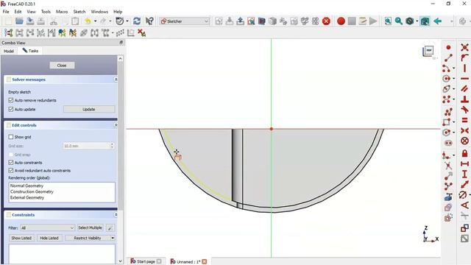
Task: Click the Hide Listed button
Action: [x=49, y=238]
